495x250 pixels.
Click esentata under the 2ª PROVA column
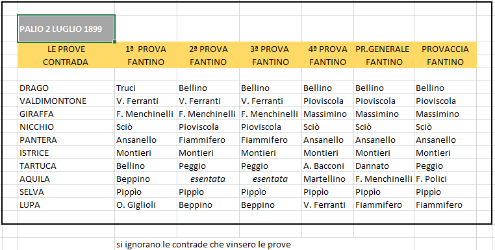[208, 179]
